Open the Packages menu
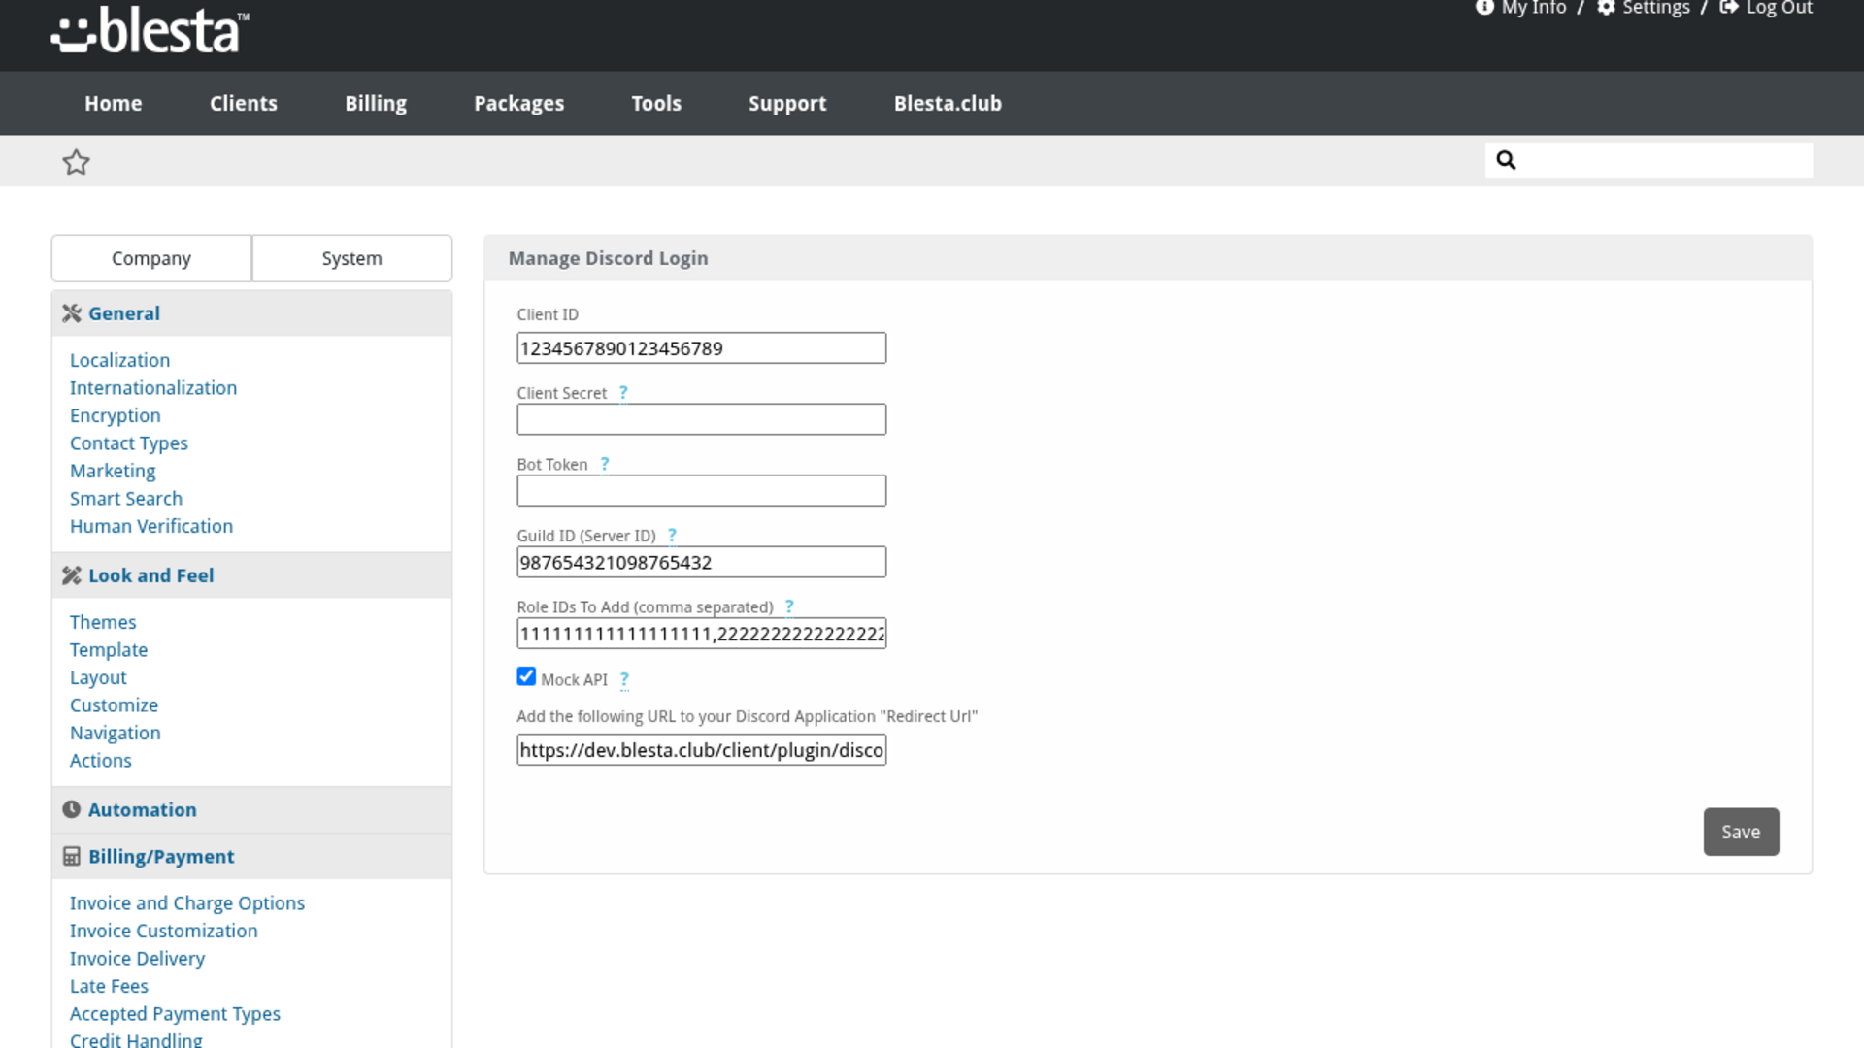 tap(519, 103)
